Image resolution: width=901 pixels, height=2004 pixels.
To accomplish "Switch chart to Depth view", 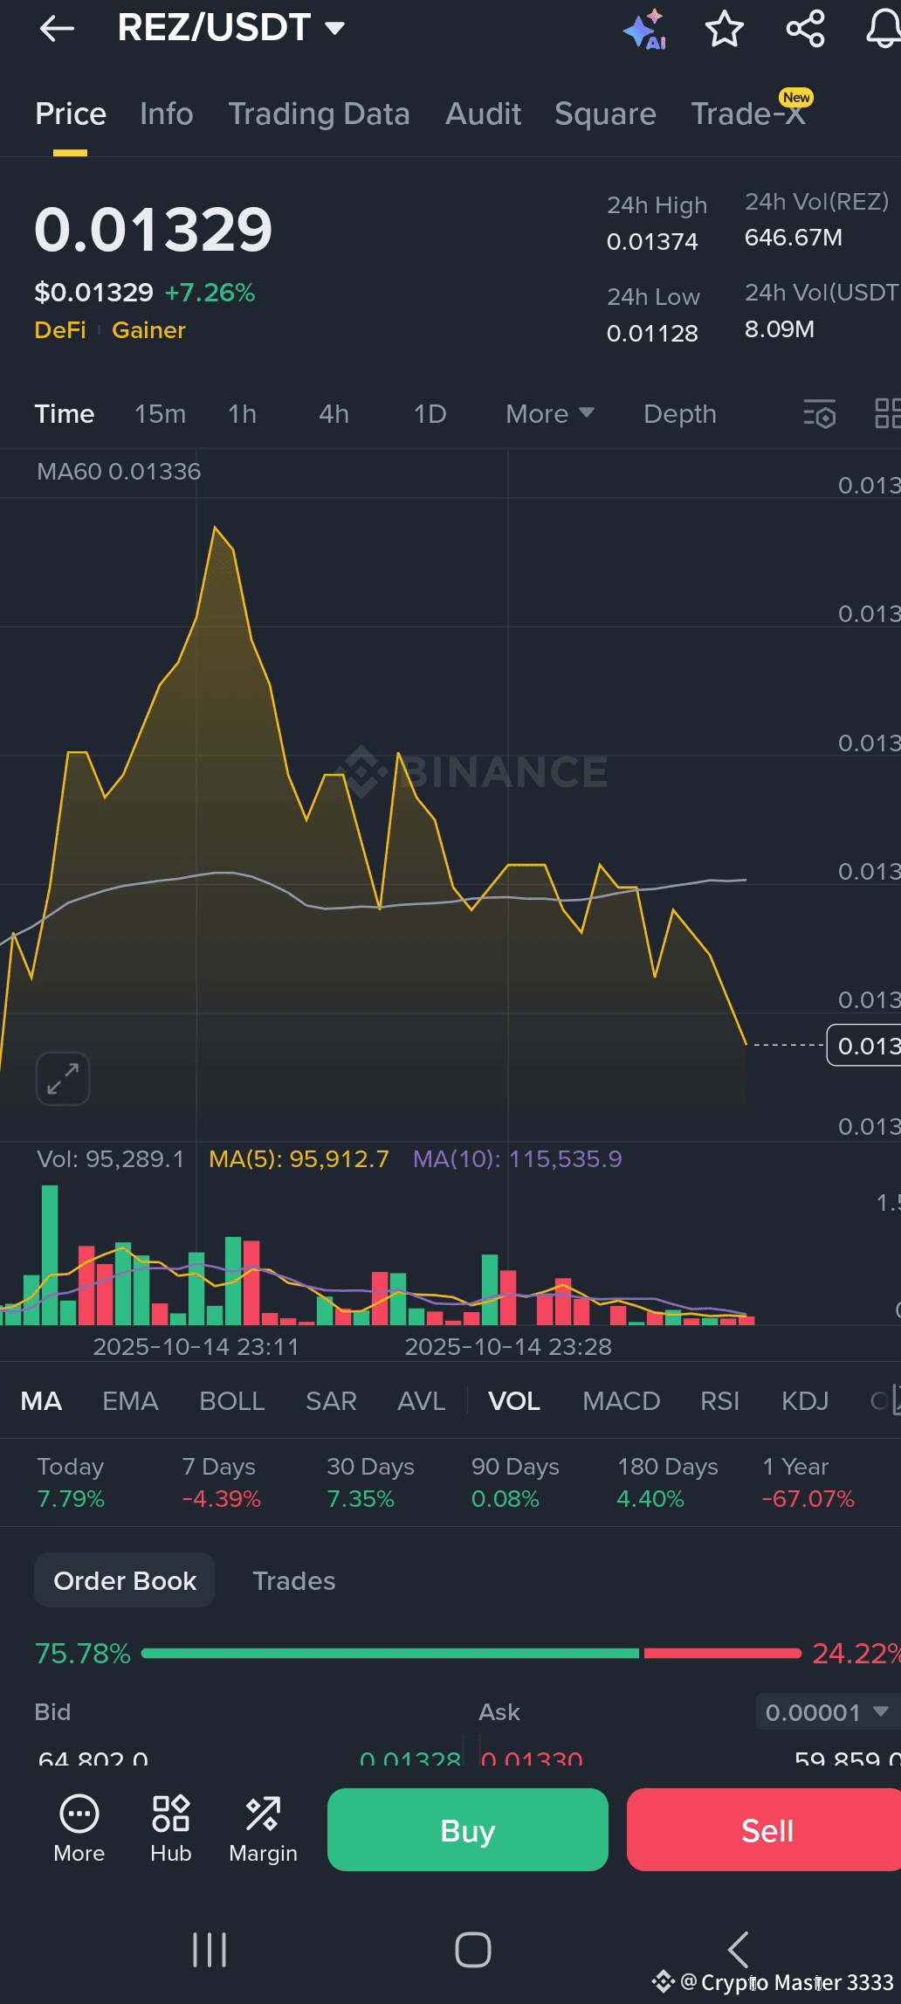I will [x=680, y=414].
